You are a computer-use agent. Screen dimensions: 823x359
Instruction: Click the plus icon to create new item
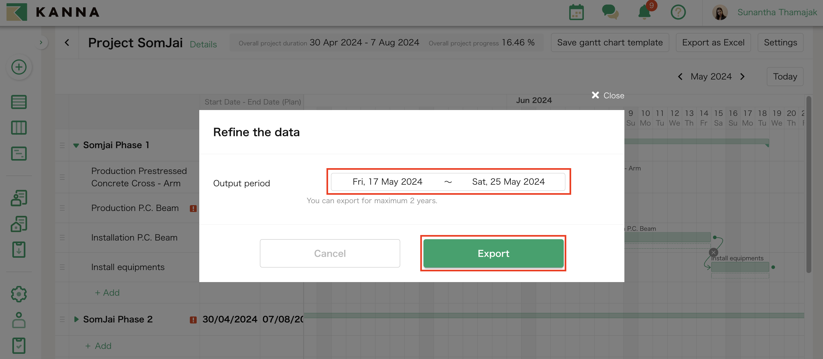(19, 67)
